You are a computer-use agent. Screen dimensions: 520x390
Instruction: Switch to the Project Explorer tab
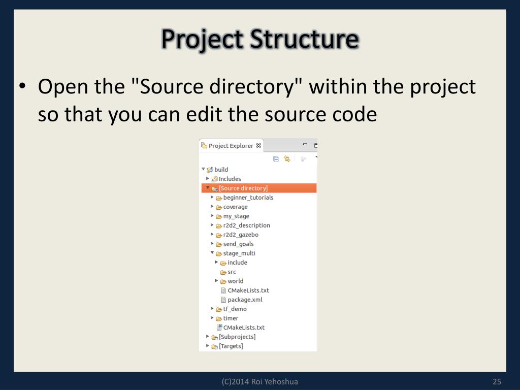click(x=231, y=146)
